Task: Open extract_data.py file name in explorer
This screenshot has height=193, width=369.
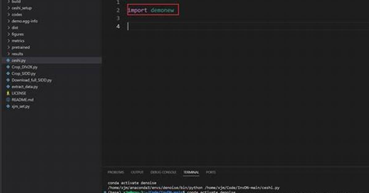Action: click(25, 87)
